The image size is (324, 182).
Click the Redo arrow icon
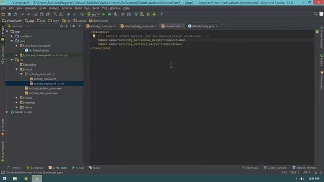(x=28, y=14)
